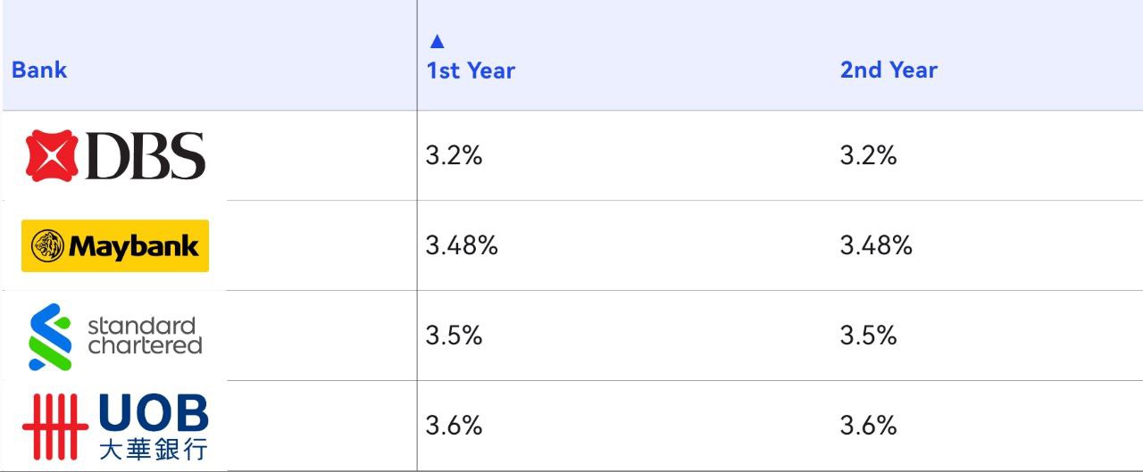Sort by the Bank column header
The height and width of the screenshot is (472, 1143).
[x=39, y=70]
